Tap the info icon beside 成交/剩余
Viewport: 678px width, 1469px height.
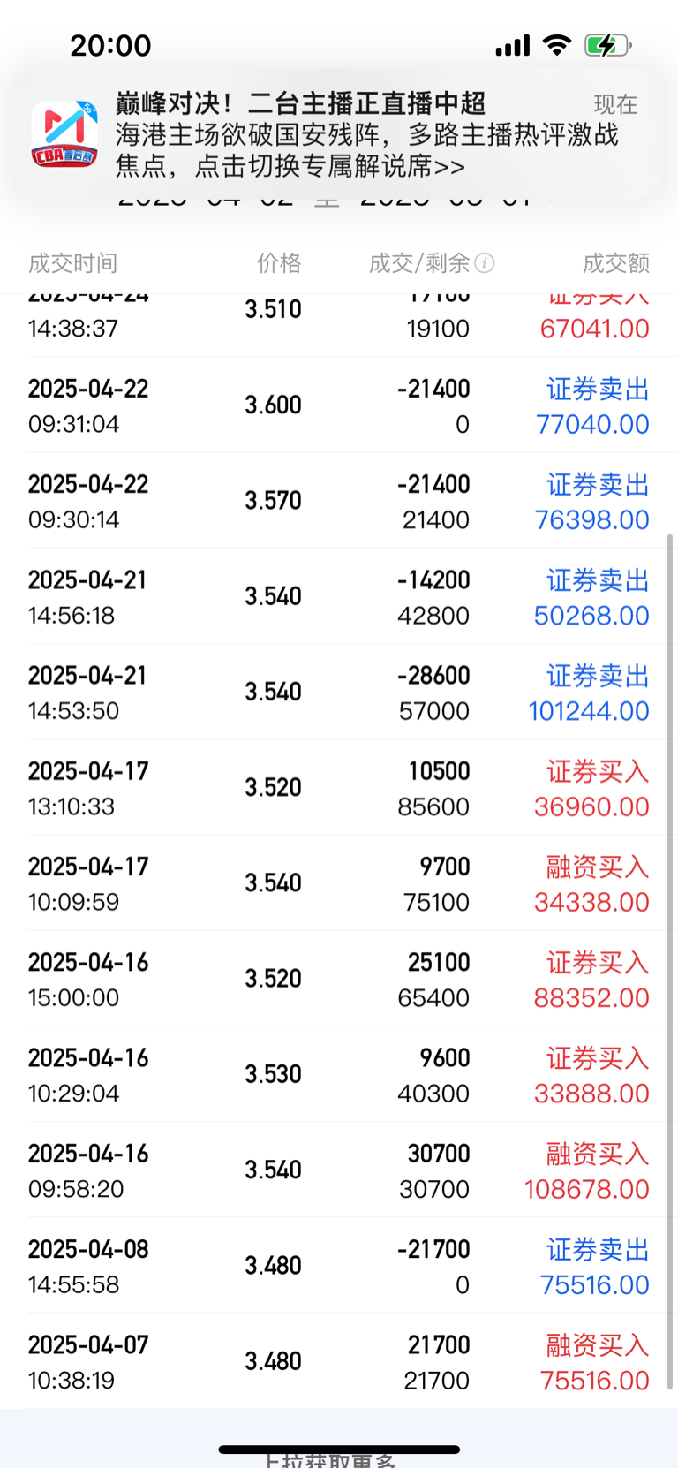coord(485,262)
